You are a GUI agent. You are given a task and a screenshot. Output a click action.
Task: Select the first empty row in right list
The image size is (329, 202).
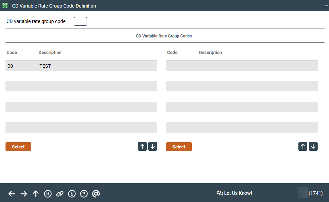coord(242,66)
